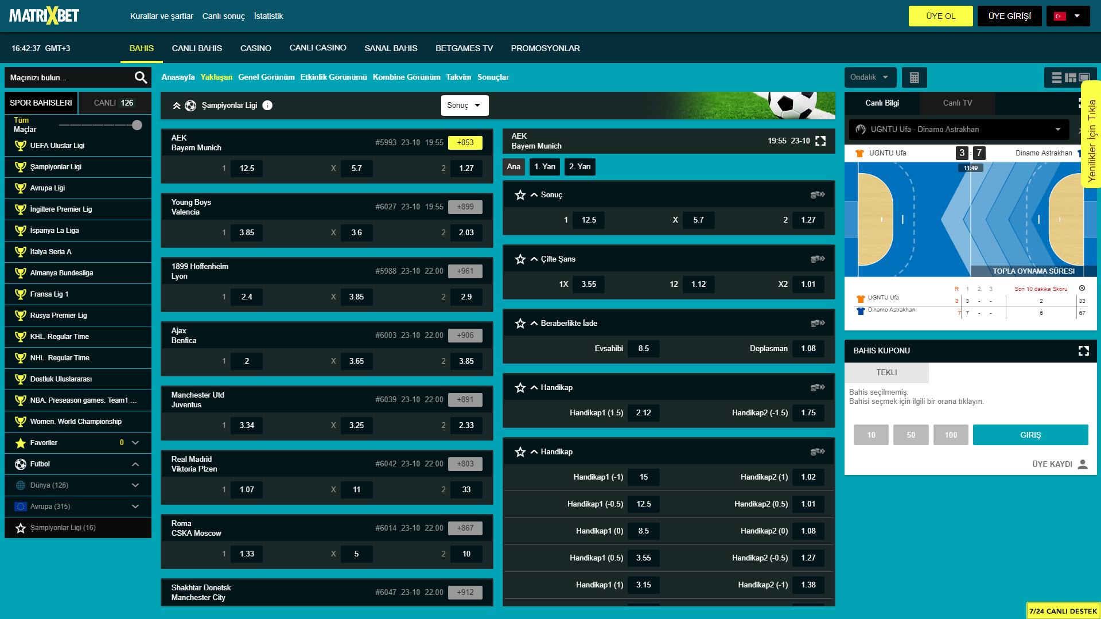The width and height of the screenshot is (1101, 619).
Task: Select the 2. Yarı period filter
Action: [579, 167]
